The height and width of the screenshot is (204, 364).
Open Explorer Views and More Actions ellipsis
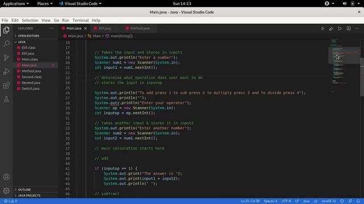click(51, 28)
